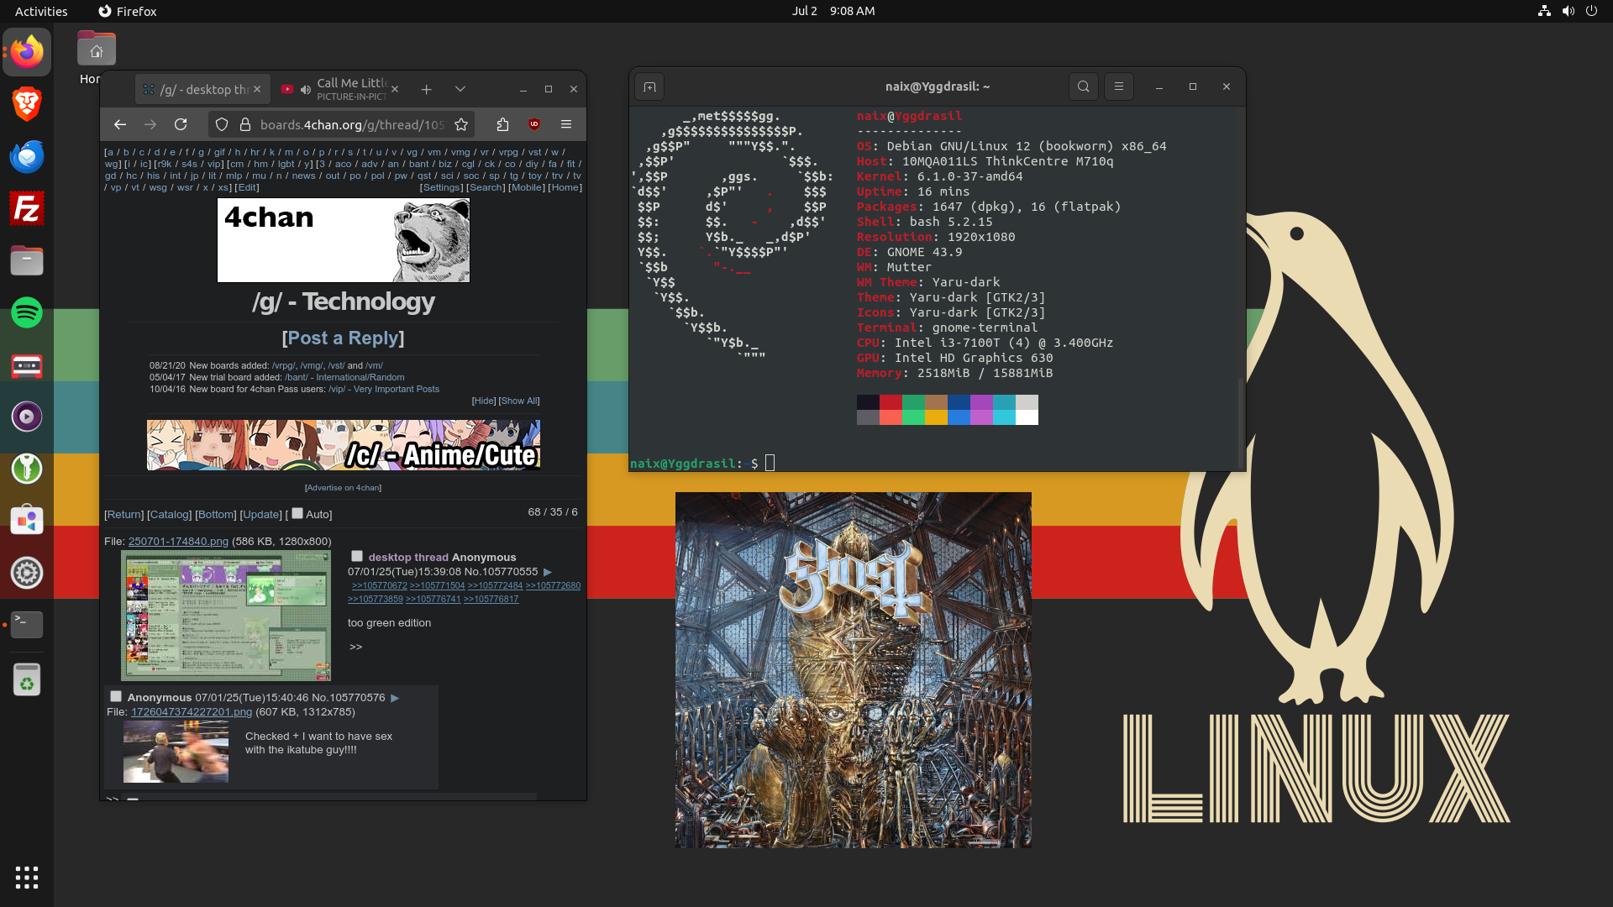Click the Hide announcements link
The image size is (1613, 907).
click(484, 401)
